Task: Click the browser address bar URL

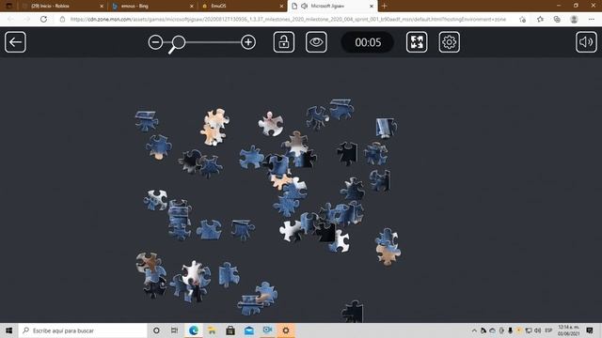Action: click(288, 19)
